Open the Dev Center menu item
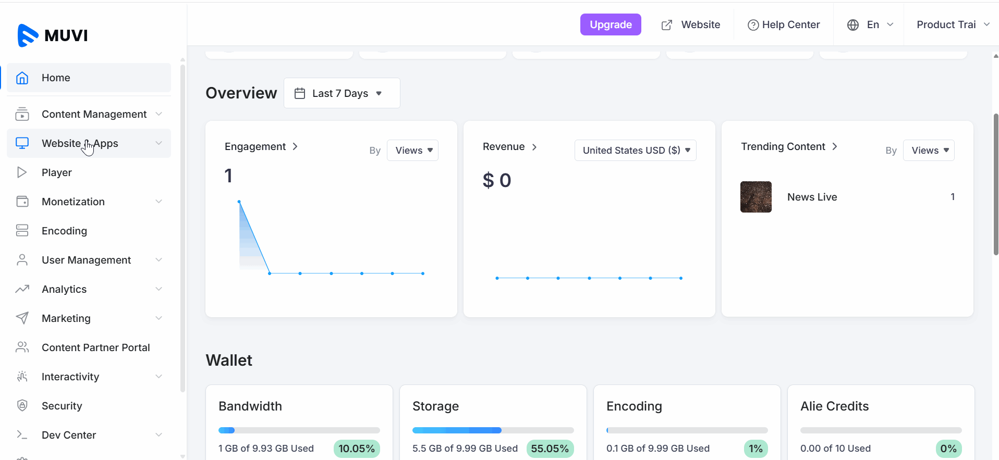 tap(69, 435)
